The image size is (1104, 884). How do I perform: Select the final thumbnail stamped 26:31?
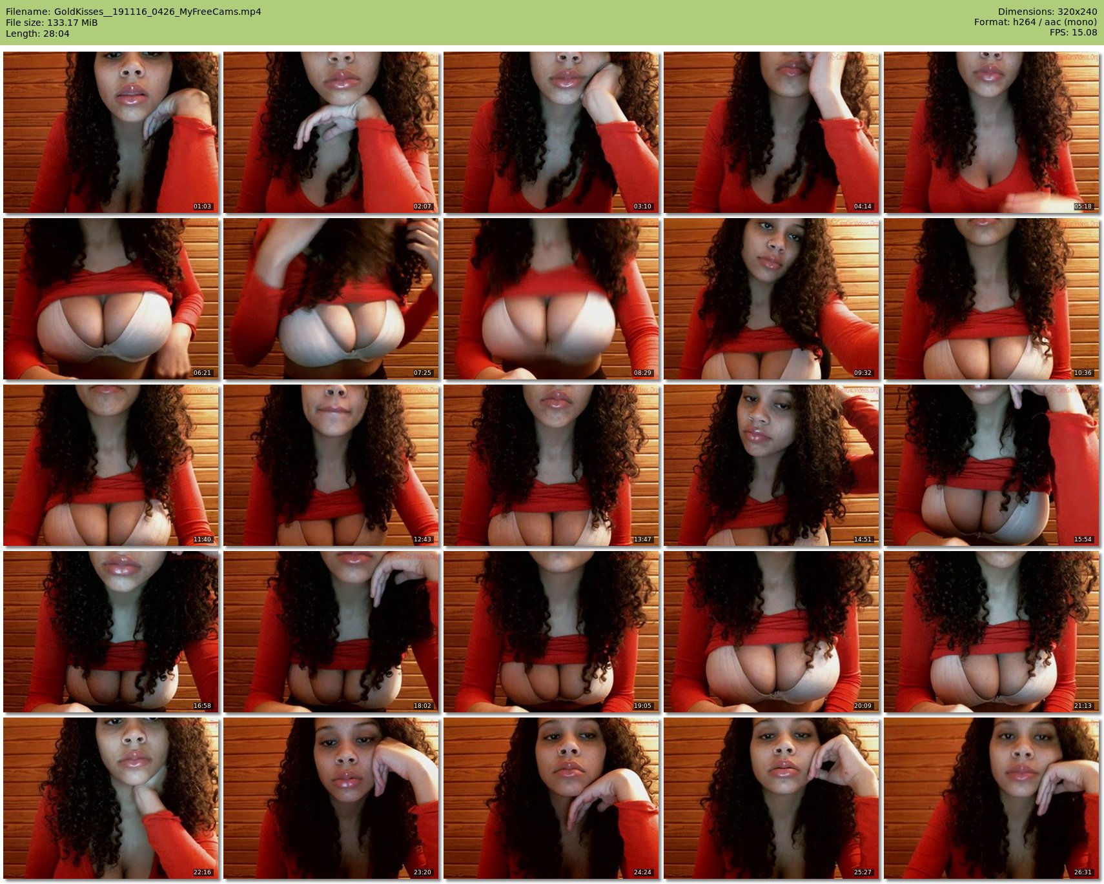tap(992, 798)
